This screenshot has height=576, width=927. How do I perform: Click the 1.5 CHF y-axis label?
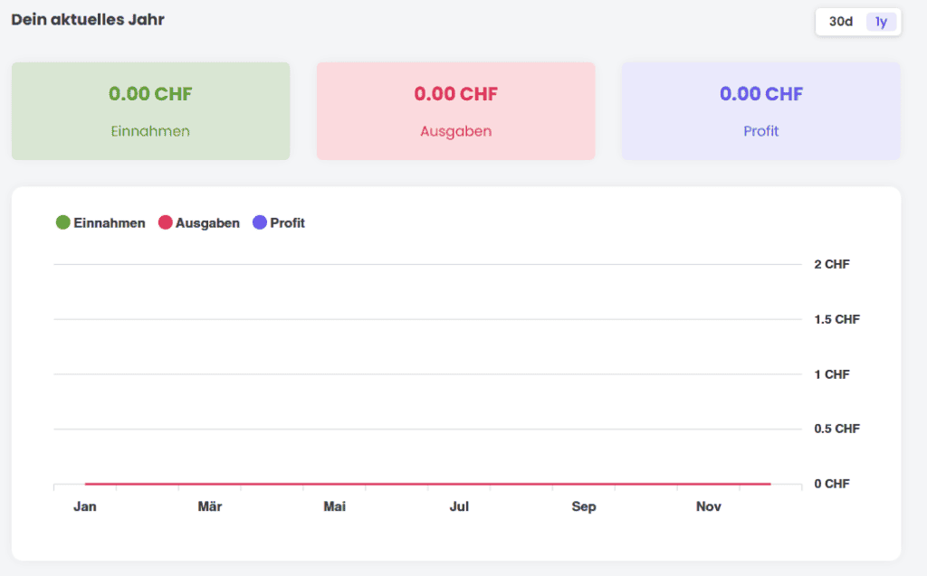pyautogui.click(x=836, y=319)
